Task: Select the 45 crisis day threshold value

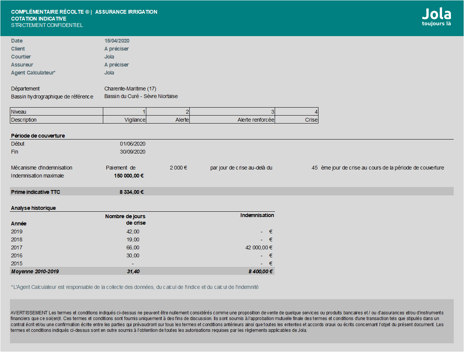Action: click(315, 168)
